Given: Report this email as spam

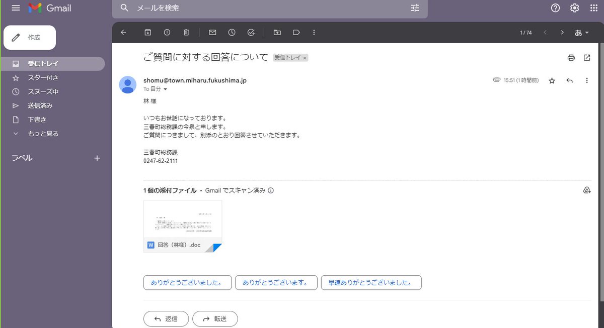Looking at the screenshot, I should click(167, 32).
